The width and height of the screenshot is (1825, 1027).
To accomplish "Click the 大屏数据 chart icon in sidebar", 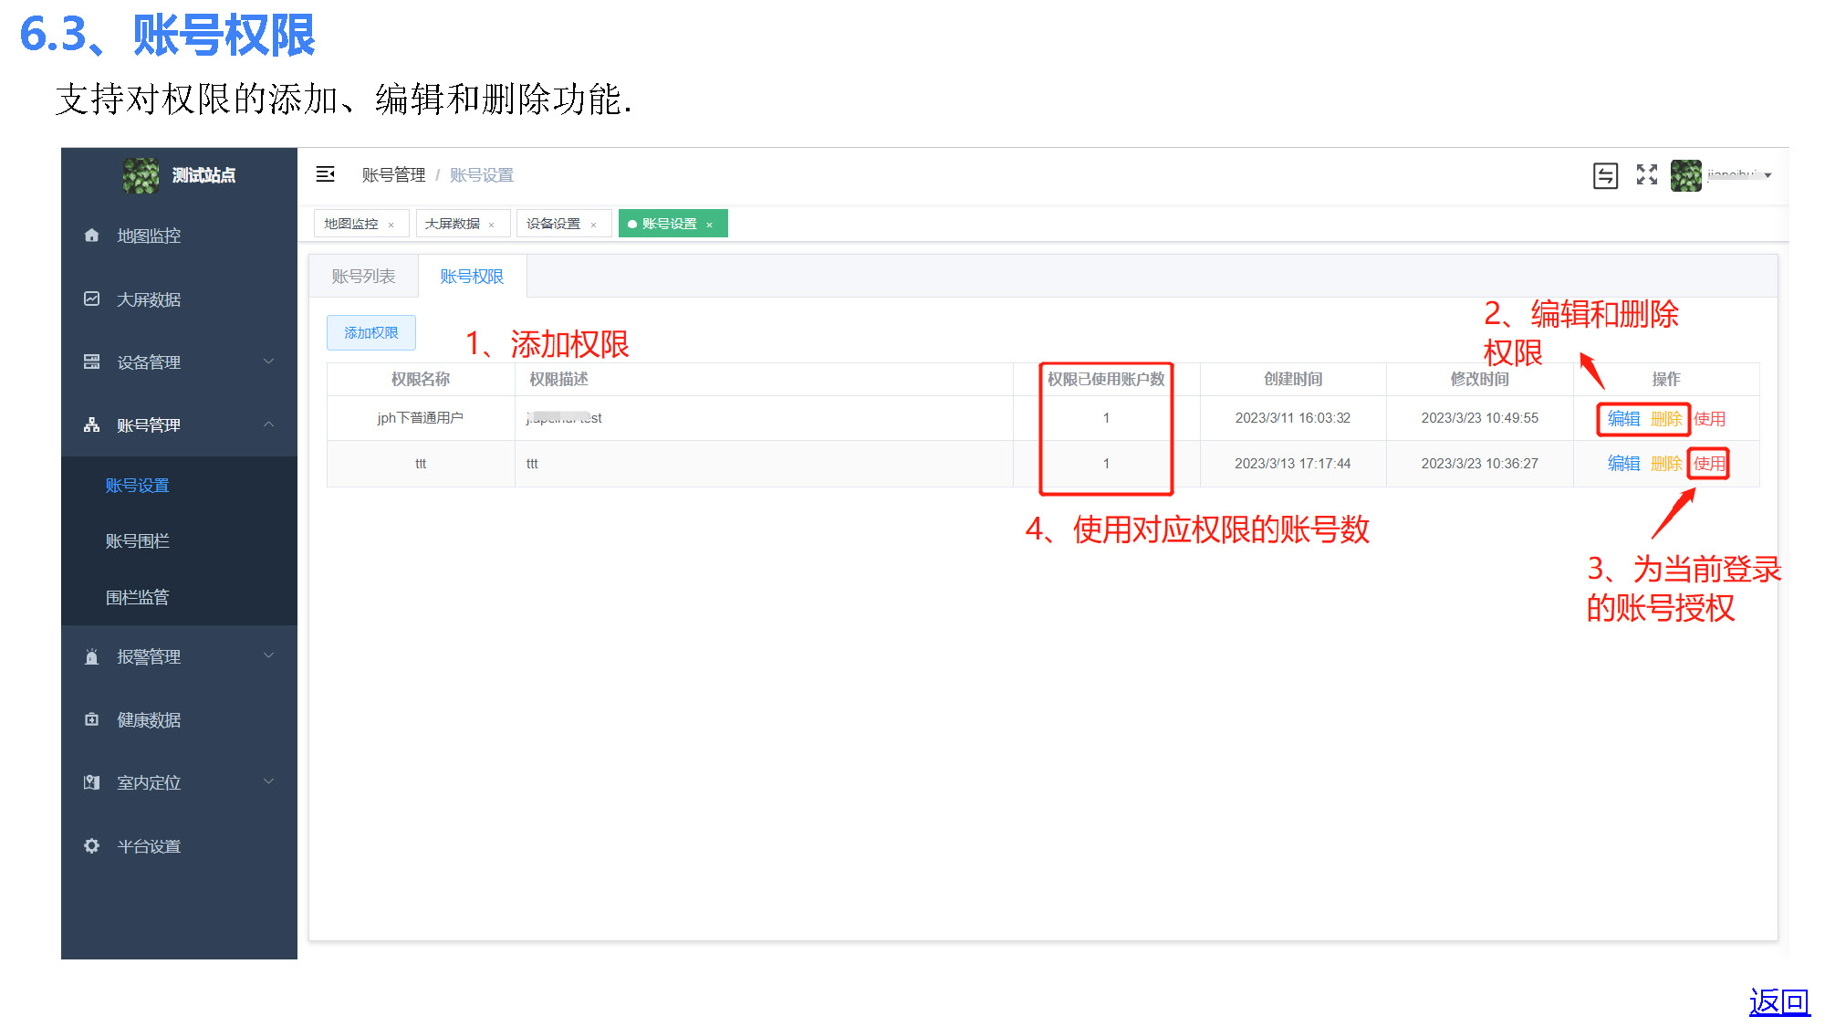I will (91, 299).
